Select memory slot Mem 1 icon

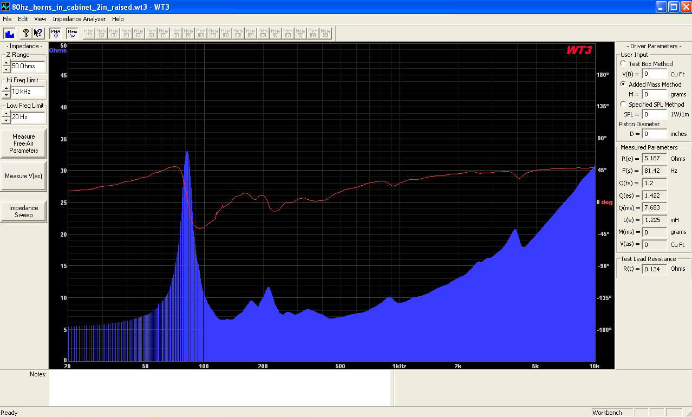click(89, 33)
